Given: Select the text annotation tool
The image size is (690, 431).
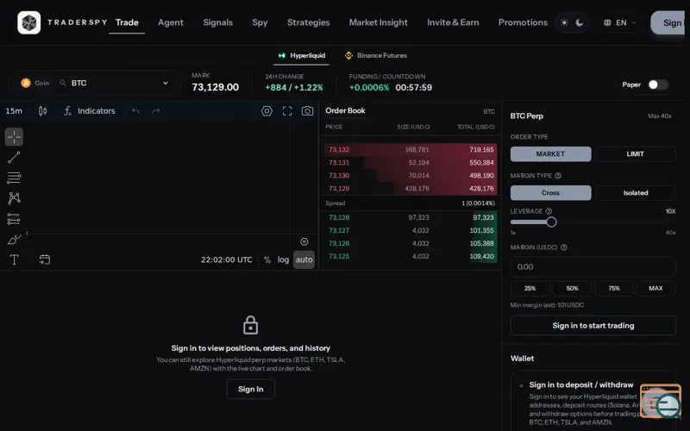Looking at the screenshot, I should (14, 259).
